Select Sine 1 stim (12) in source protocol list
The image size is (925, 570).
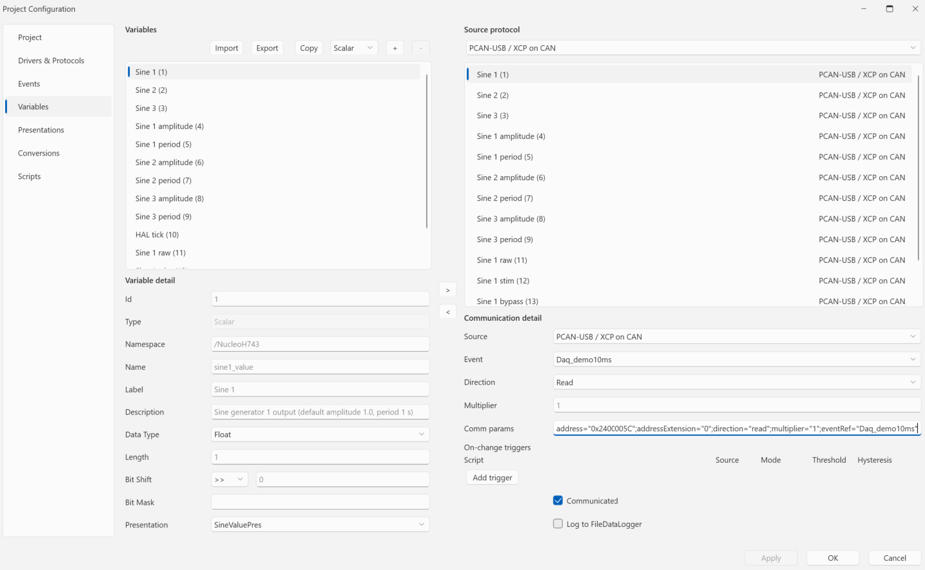click(x=689, y=281)
